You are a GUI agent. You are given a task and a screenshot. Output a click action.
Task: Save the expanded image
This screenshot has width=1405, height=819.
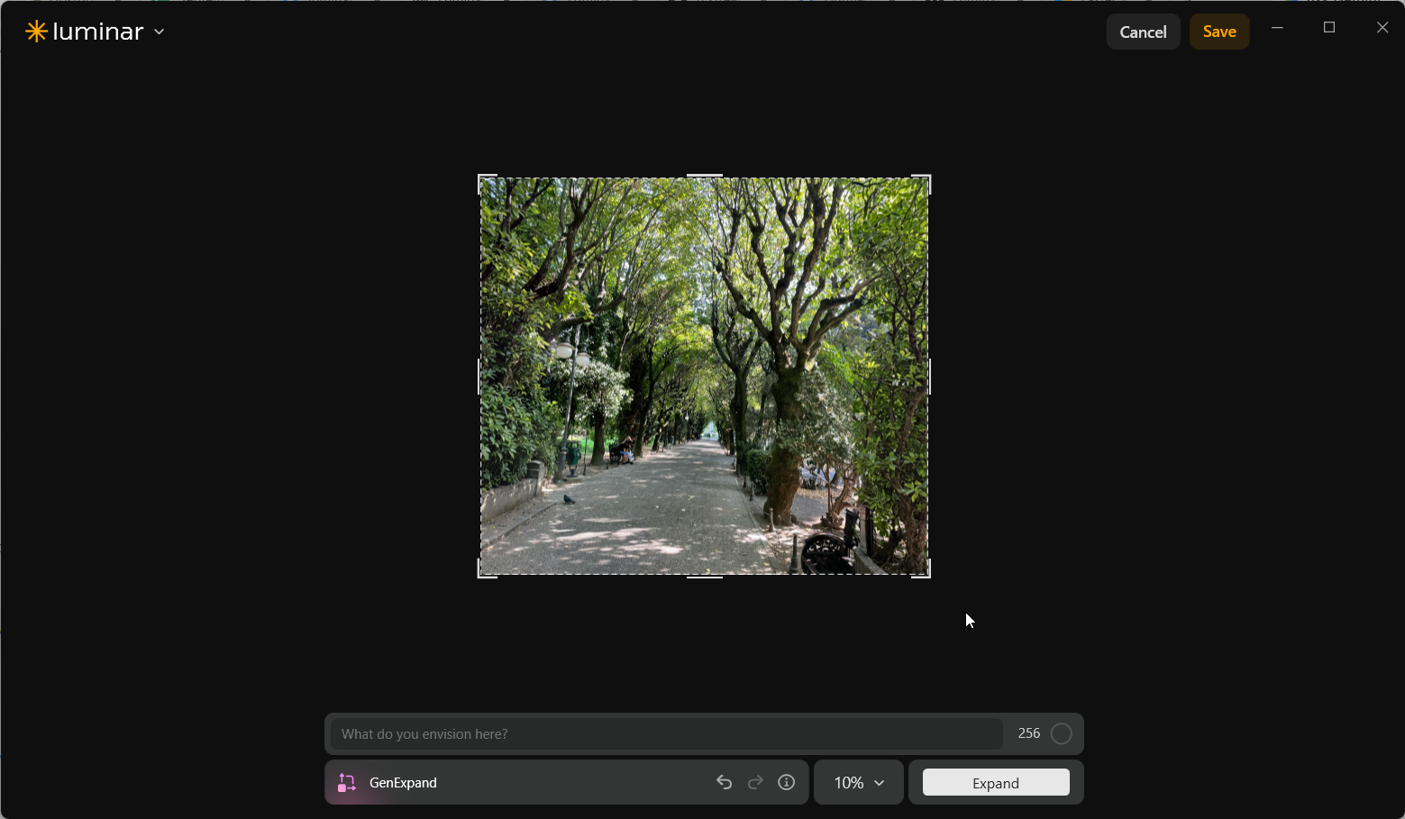(1219, 32)
